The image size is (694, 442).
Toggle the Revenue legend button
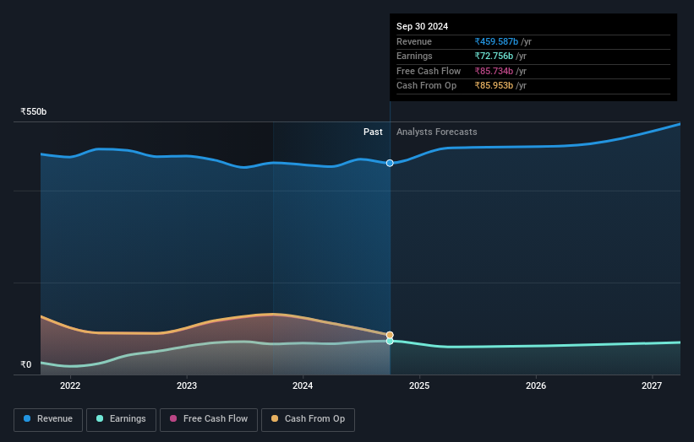48,419
